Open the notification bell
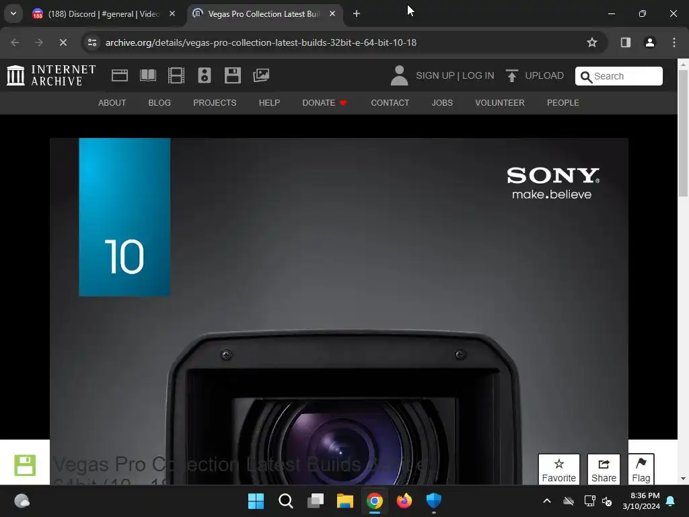 click(x=671, y=501)
